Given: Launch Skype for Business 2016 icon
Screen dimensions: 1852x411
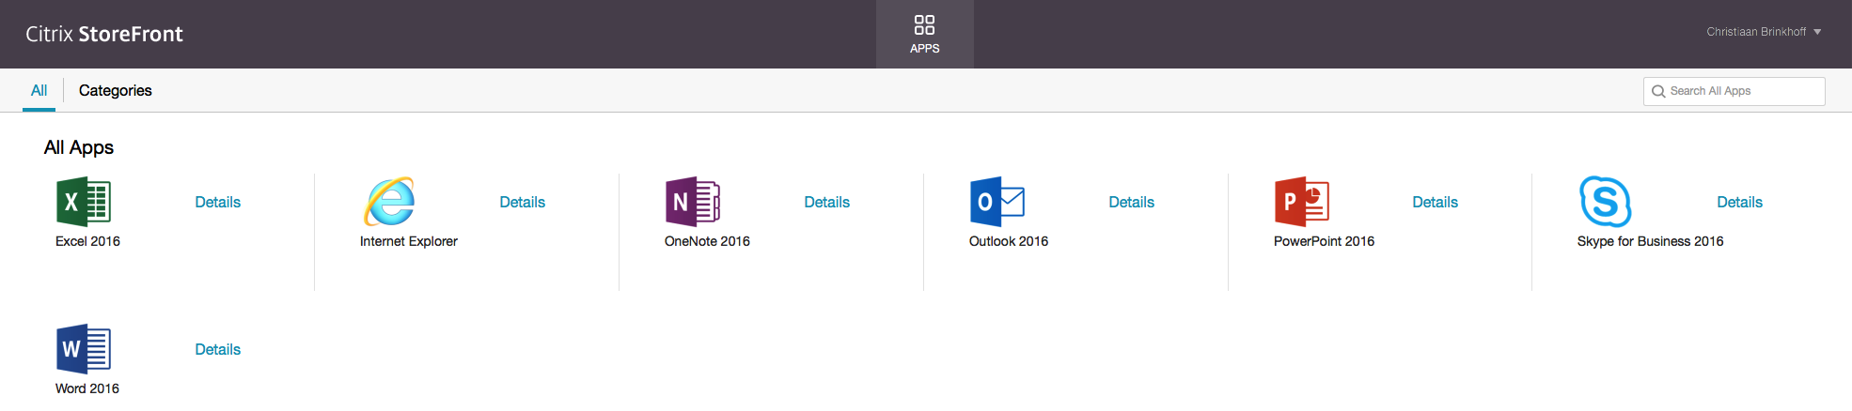Looking at the screenshot, I should point(1605,202).
